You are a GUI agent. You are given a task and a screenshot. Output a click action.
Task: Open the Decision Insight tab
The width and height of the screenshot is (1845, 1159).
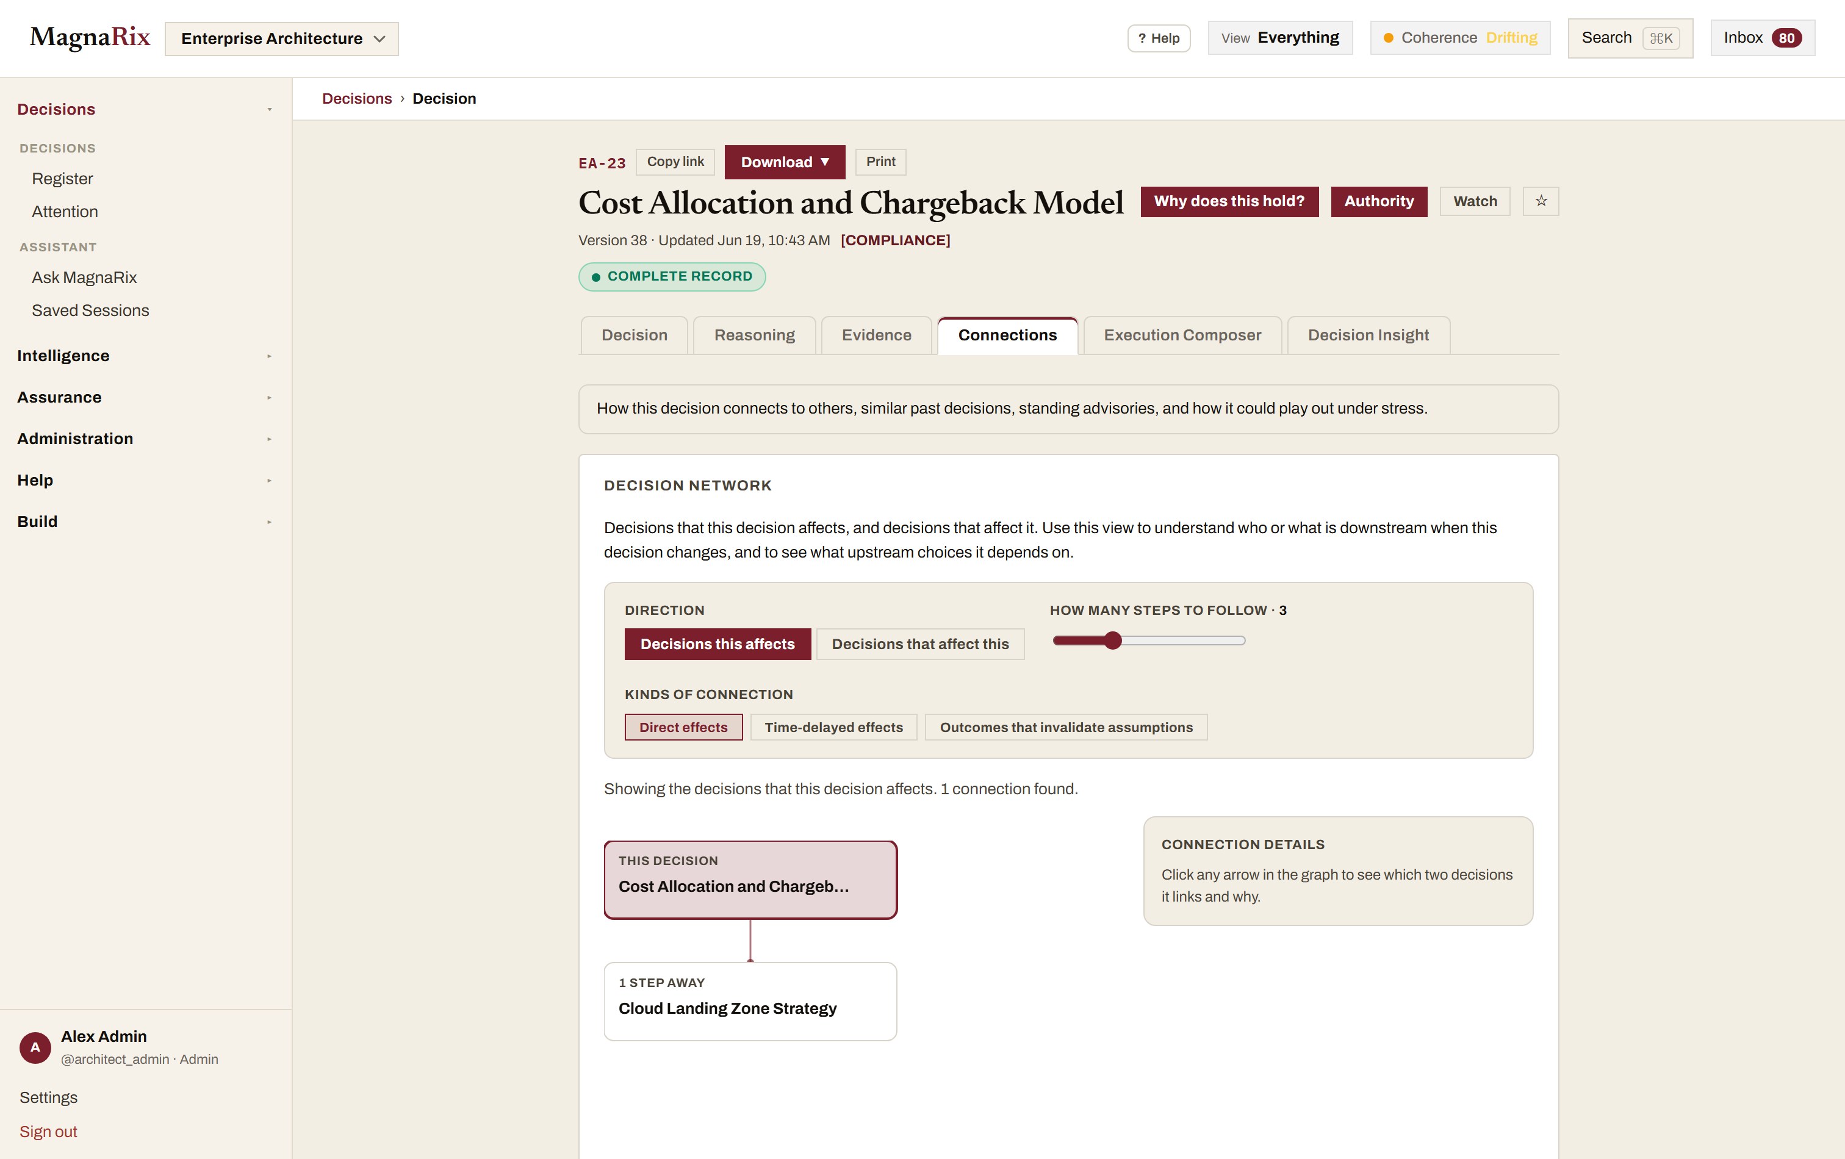click(1368, 335)
